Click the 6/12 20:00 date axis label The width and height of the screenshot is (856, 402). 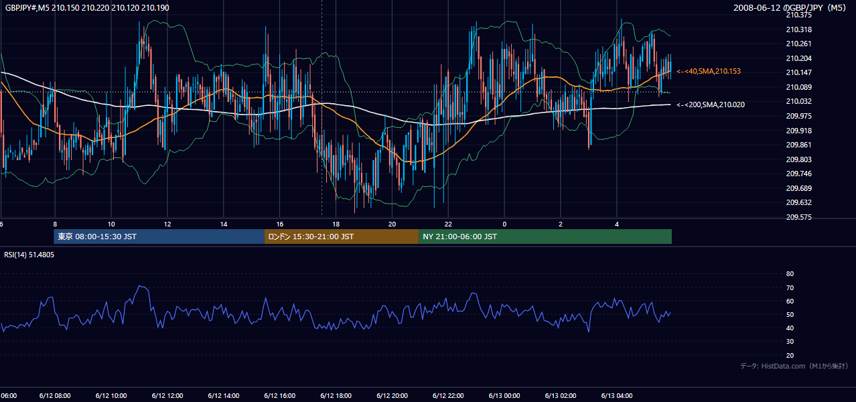(393, 395)
